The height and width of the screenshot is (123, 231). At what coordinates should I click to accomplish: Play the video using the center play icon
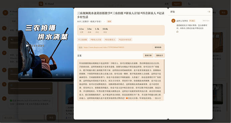click(27, 45)
